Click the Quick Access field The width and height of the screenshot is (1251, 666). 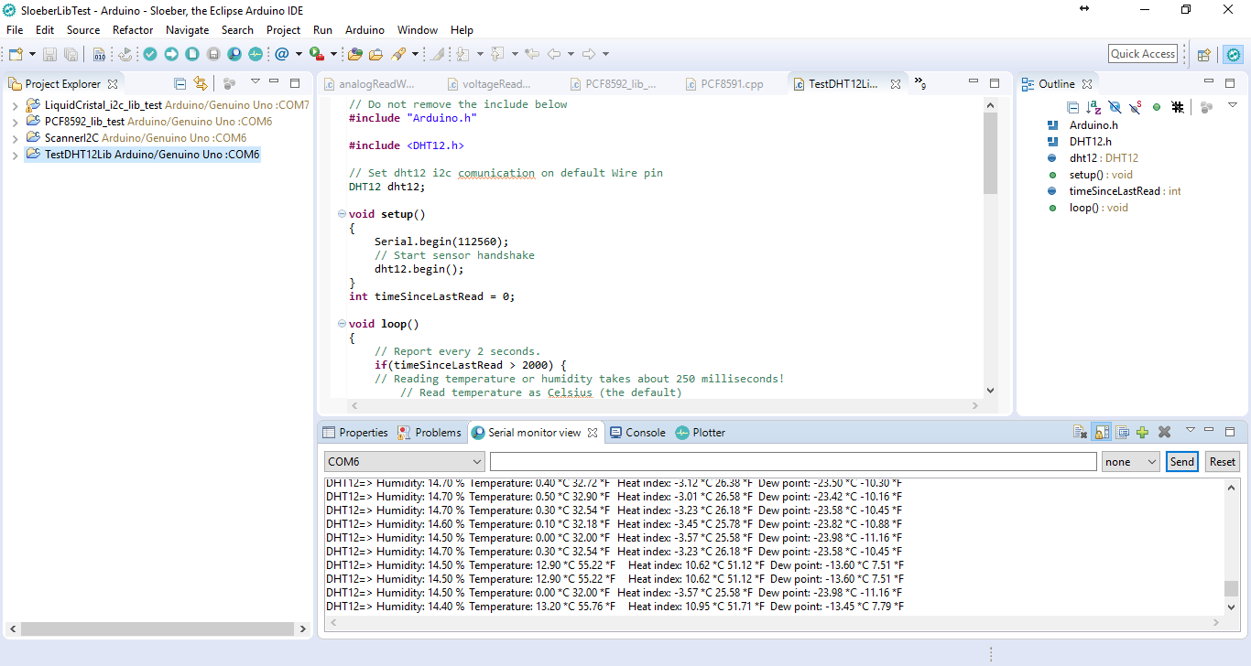[1143, 54]
